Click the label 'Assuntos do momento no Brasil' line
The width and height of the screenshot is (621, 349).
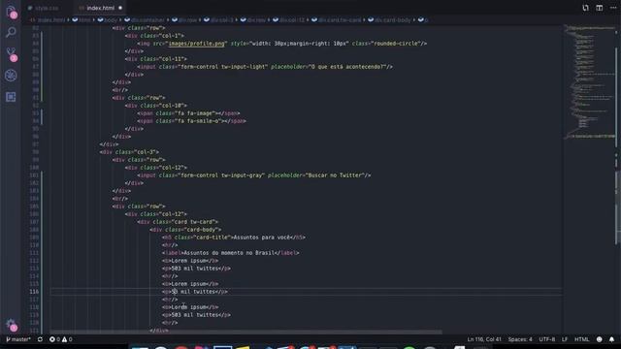click(231, 253)
